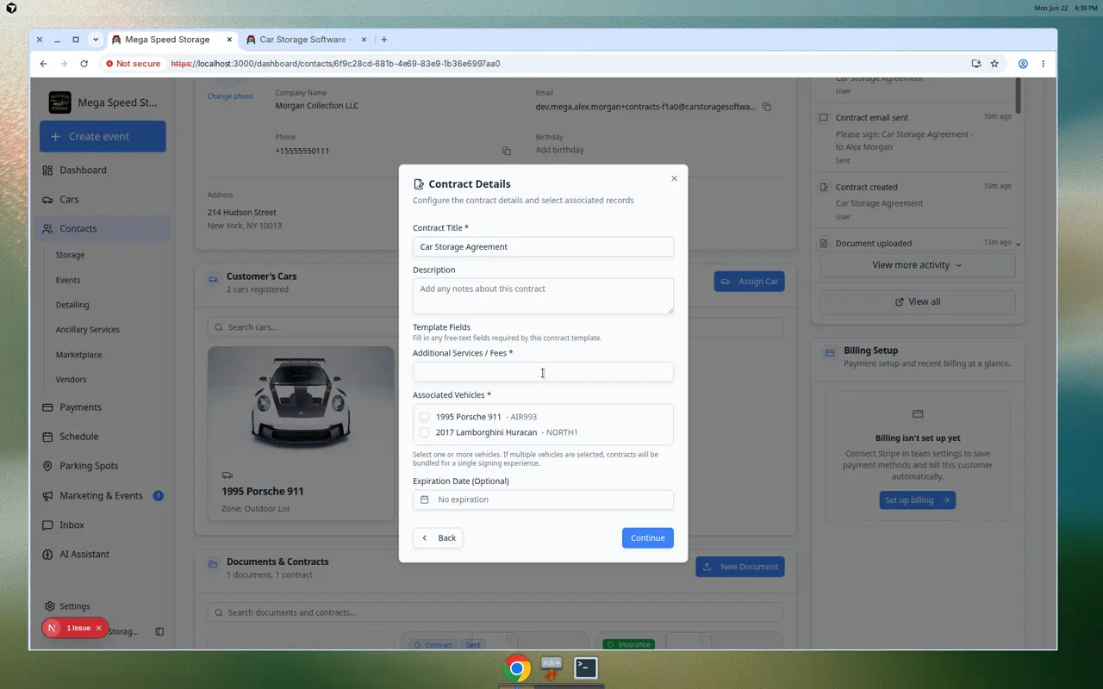The width and height of the screenshot is (1103, 689).
Task: Click the Set up billing button
Action: 917,500
